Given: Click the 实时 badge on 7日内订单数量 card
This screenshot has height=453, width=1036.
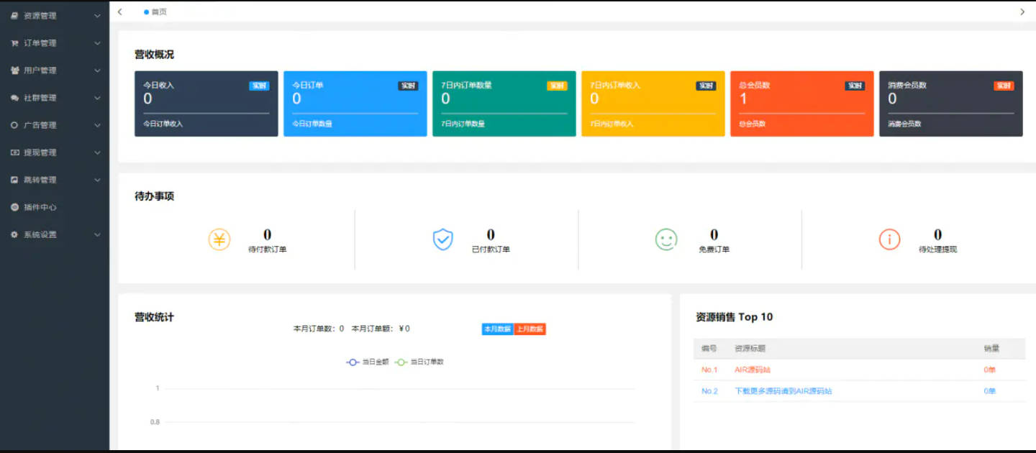Looking at the screenshot, I should point(557,86).
